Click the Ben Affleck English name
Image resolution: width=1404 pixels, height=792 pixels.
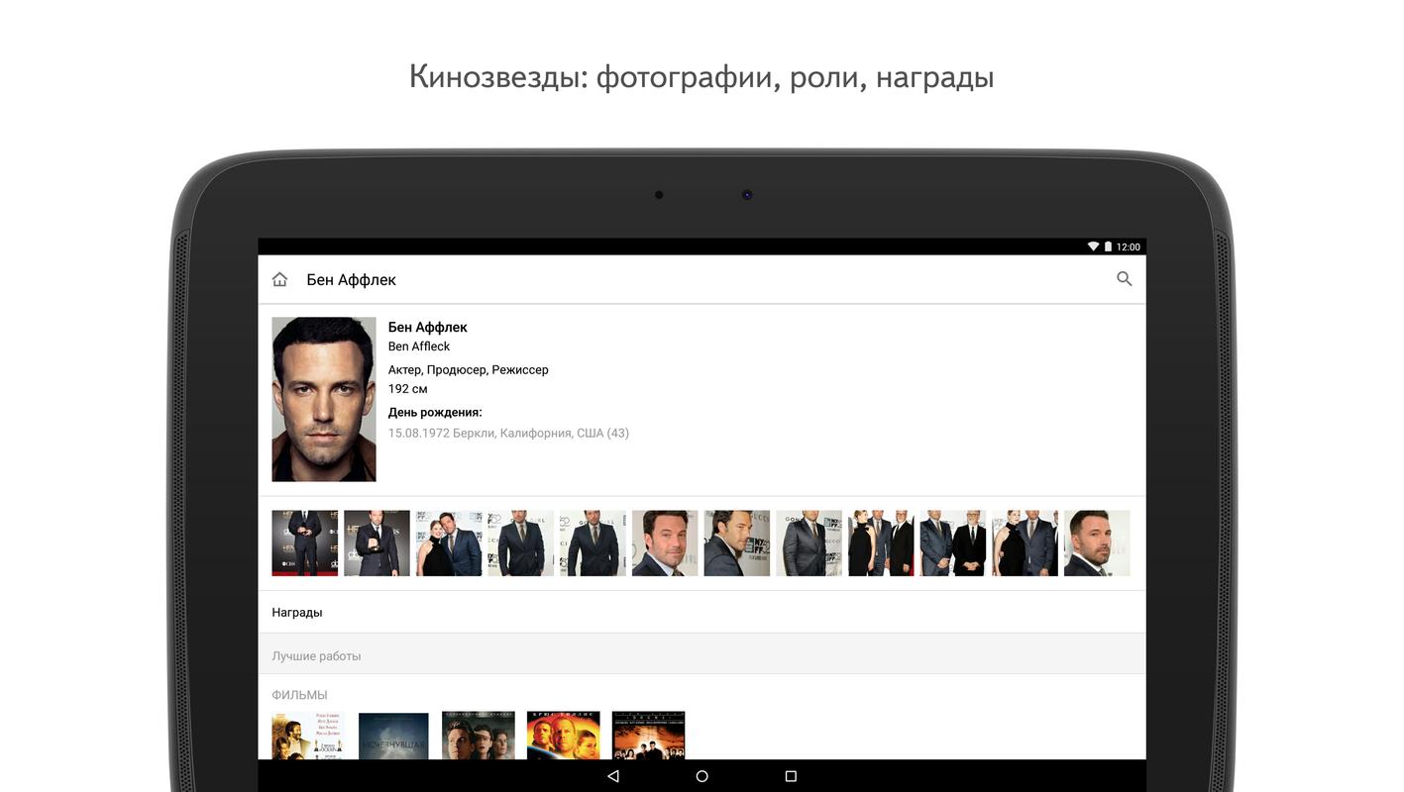click(419, 346)
